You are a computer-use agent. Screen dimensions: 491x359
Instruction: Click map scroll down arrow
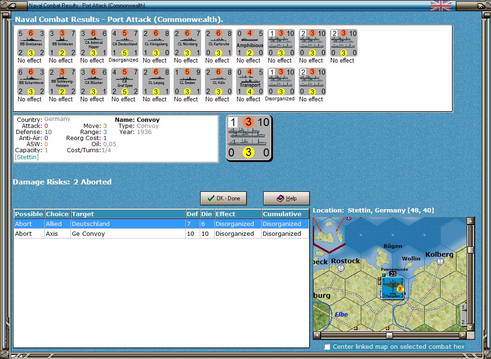tap(470, 328)
